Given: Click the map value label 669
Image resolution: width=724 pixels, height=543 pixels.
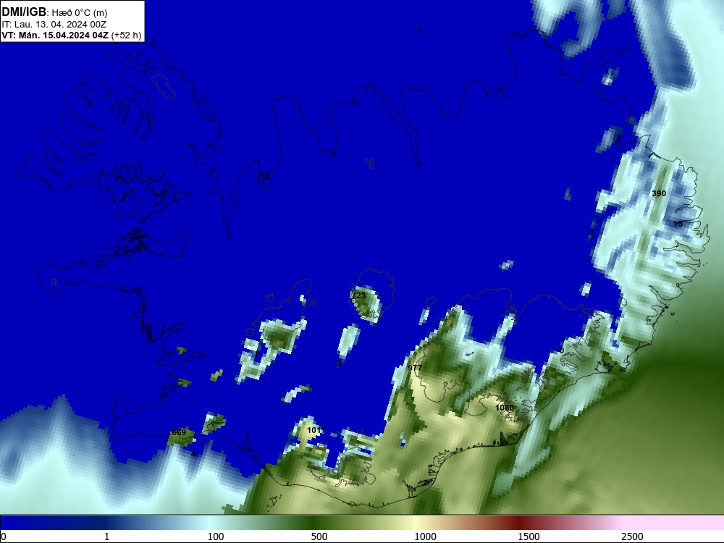Looking at the screenshot, I should (179, 433).
